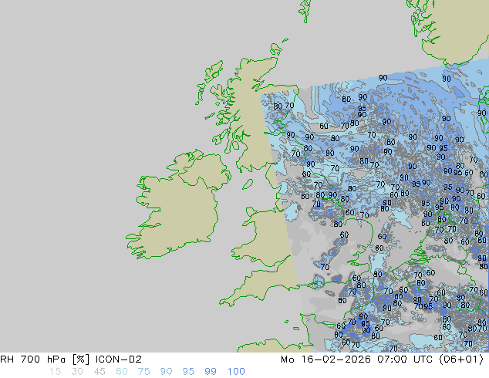Select the legend value 45

[99, 372]
